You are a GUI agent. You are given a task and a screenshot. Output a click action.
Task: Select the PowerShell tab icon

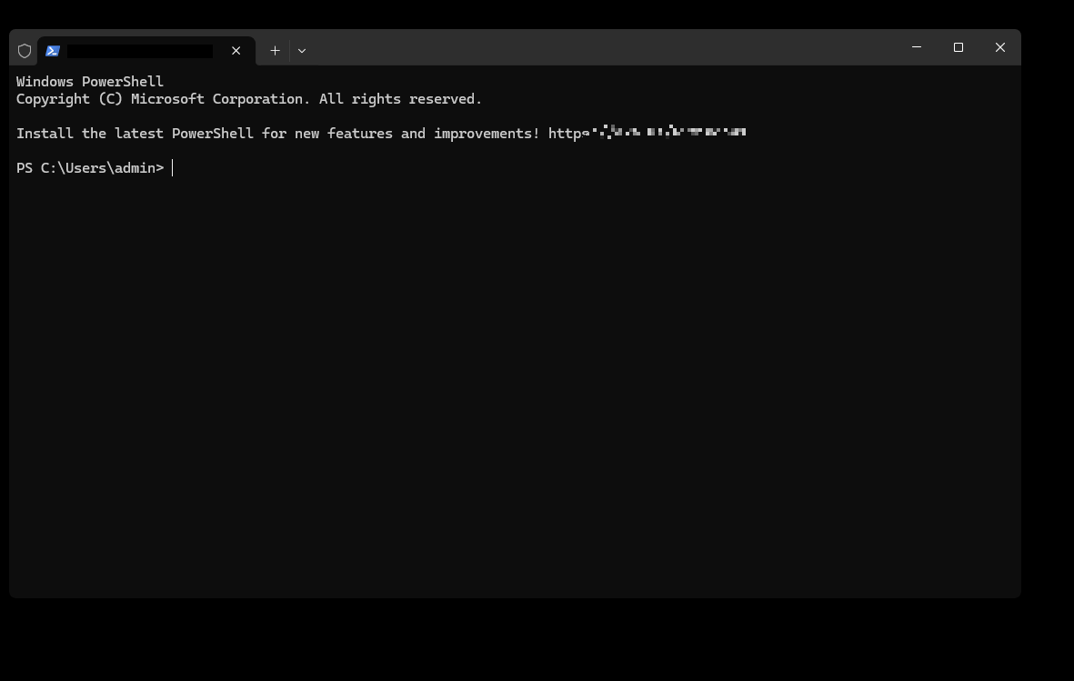pos(53,51)
